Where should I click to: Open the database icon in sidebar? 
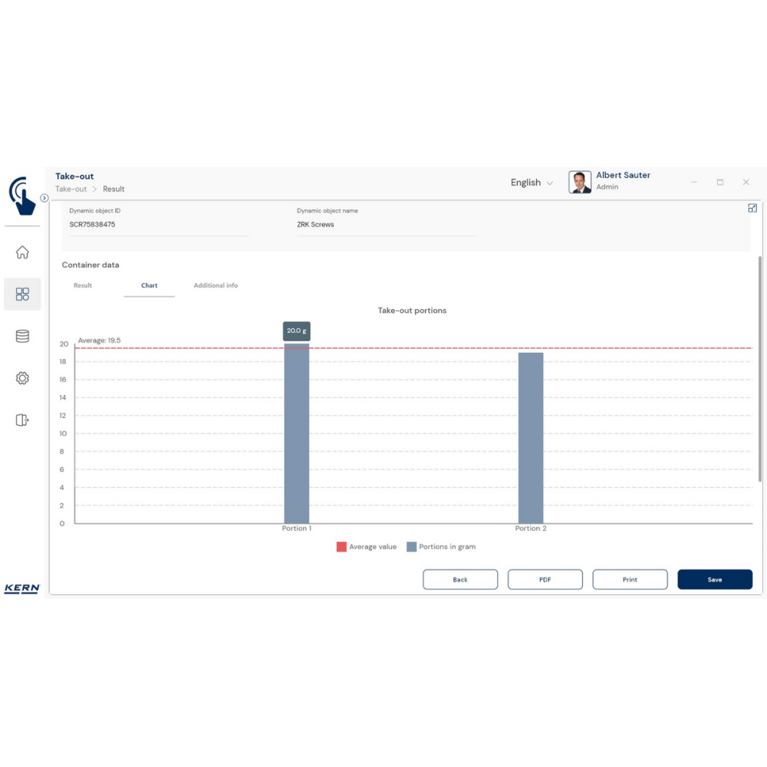pyautogui.click(x=22, y=336)
